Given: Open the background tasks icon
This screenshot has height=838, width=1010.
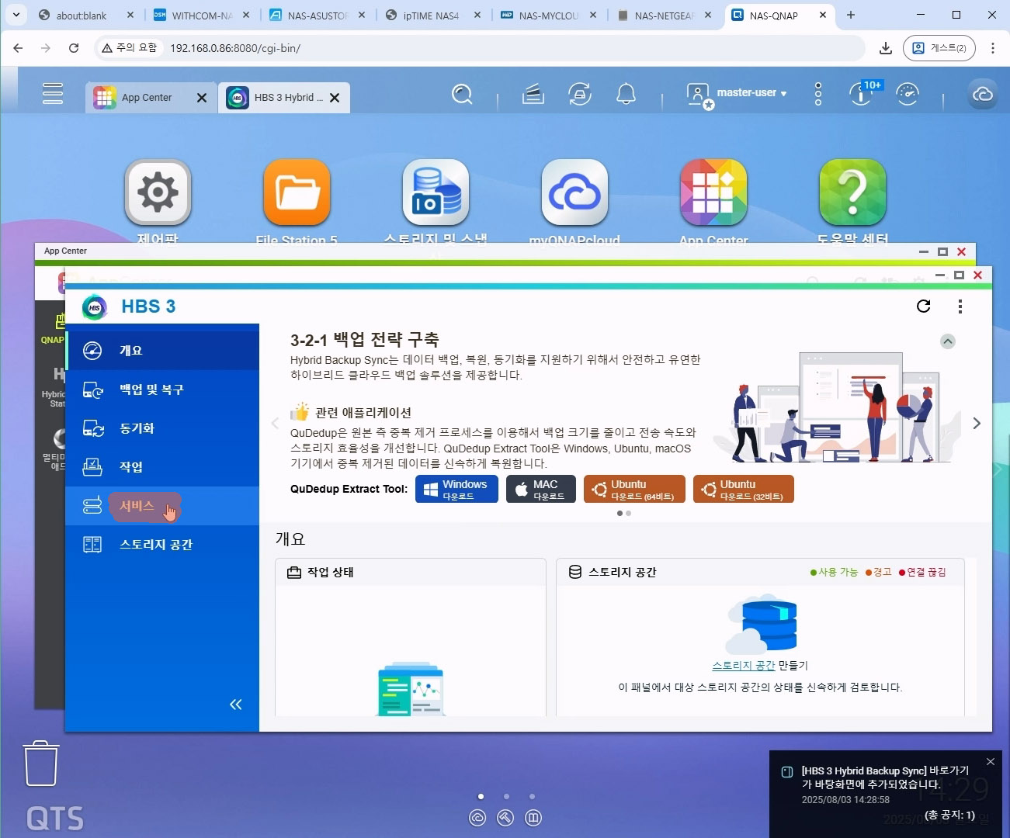Looking at the screenshot, I should pos(580,95).
